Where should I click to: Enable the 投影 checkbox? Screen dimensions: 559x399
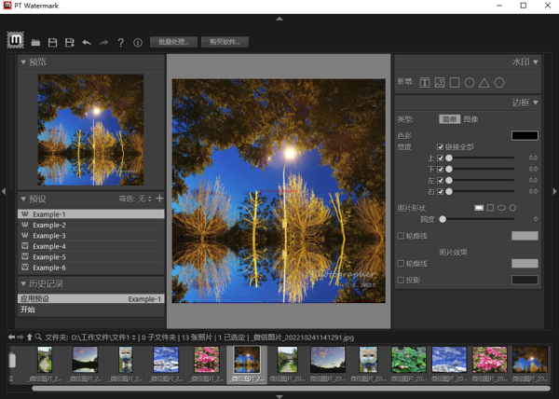click(402, 280)
